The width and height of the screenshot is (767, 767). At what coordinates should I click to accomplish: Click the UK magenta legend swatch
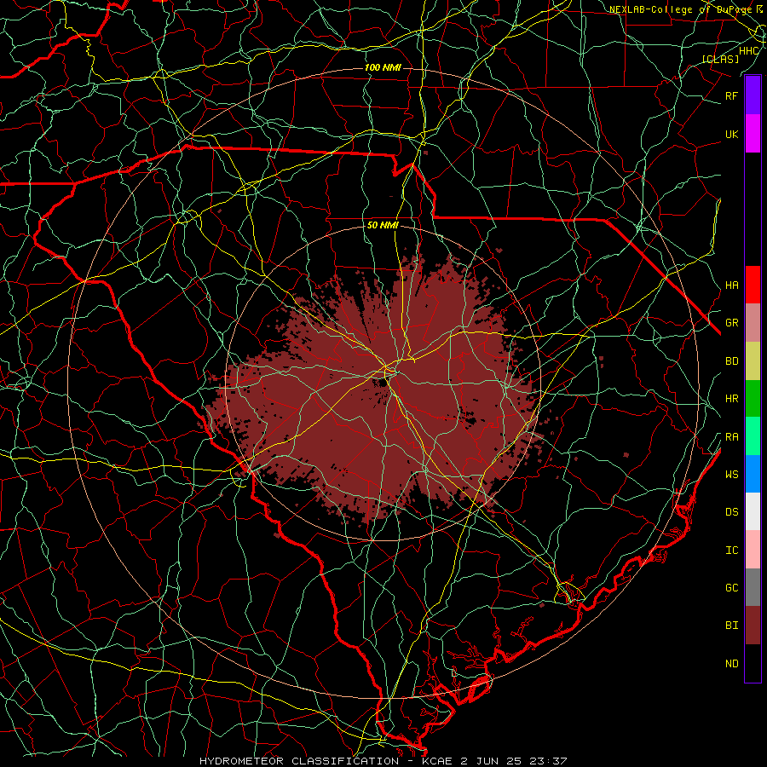pos(753,134)
